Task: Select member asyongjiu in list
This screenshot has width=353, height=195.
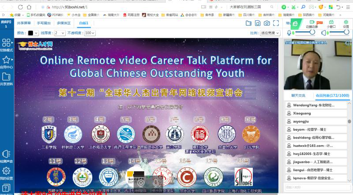Action: click(316, 121)
